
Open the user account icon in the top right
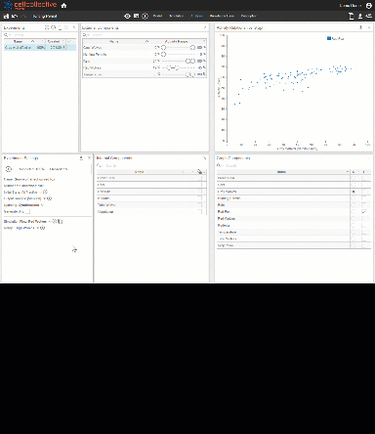click(369, 6)
